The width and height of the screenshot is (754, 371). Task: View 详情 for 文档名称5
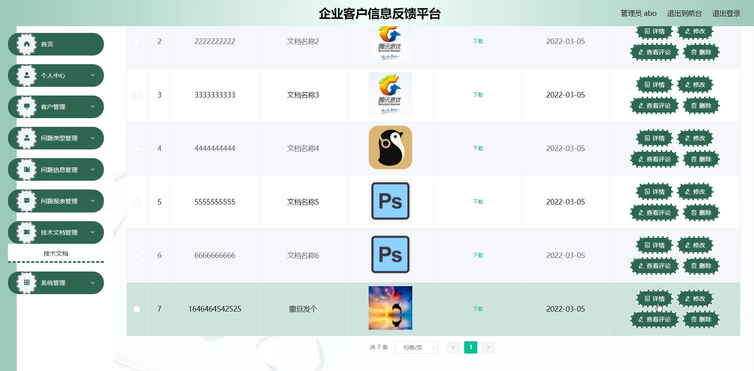click(654, 192)
